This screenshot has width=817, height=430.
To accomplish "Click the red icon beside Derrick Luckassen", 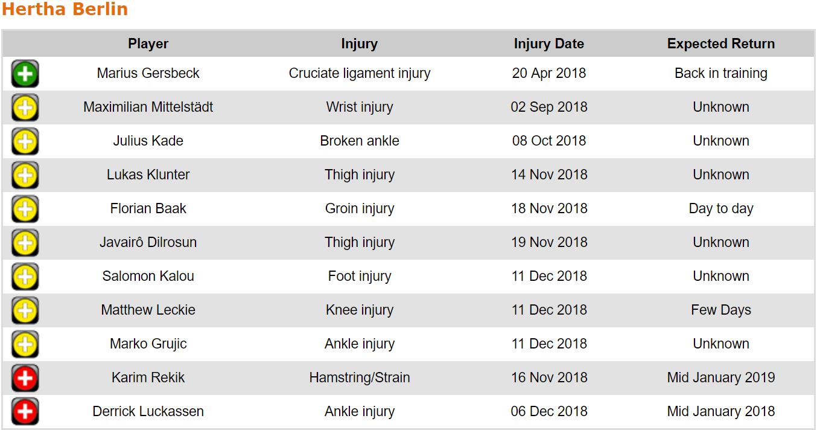I will pyautogui.click(x=25, y=412).
